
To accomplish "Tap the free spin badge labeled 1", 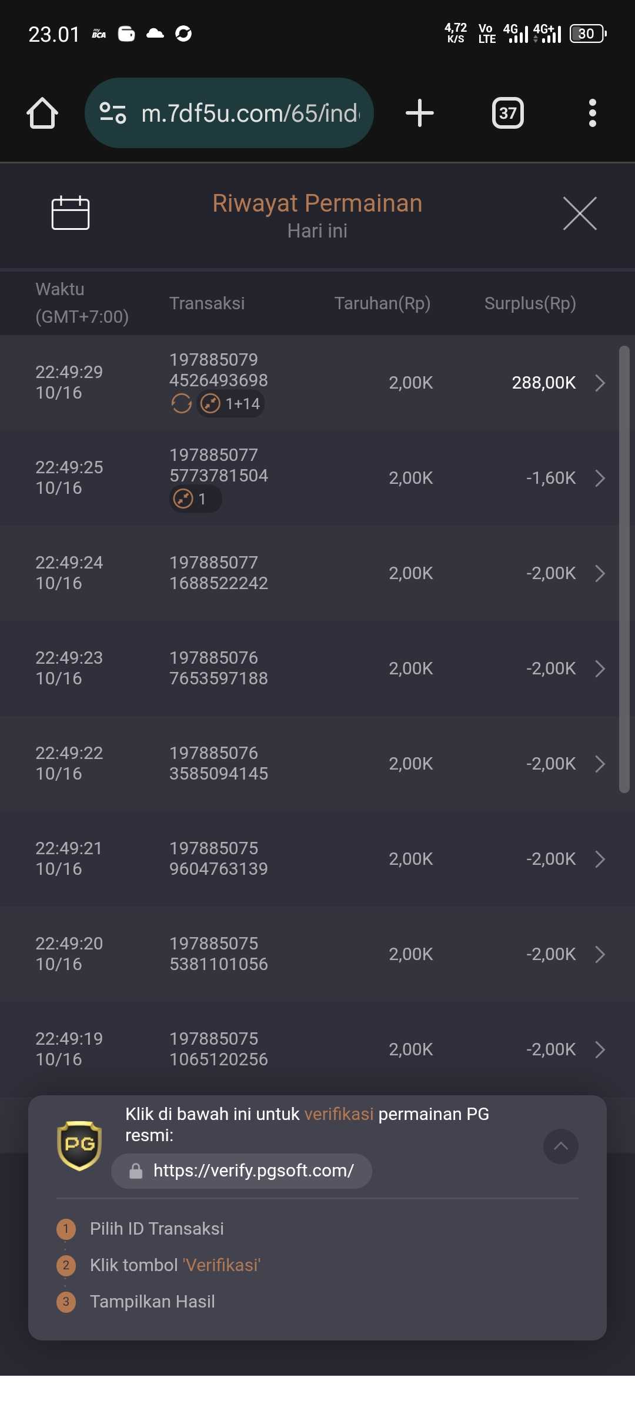I will 195,499.
